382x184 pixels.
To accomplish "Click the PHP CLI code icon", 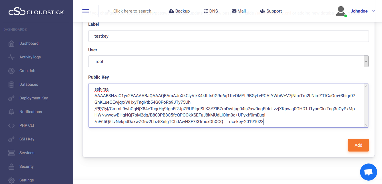I will [11, 126].
